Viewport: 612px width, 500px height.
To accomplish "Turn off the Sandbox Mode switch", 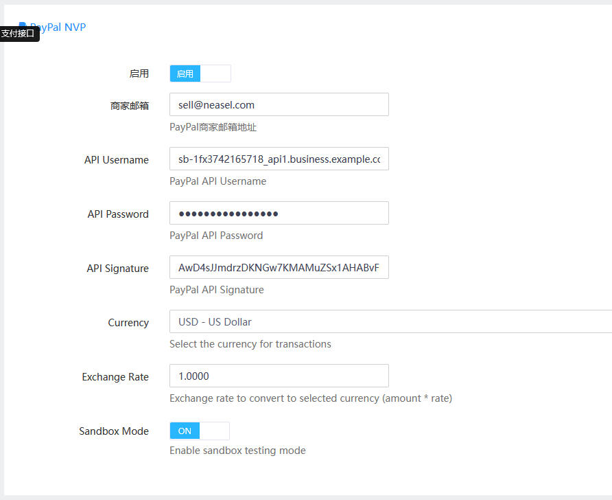I will point(199,431).
